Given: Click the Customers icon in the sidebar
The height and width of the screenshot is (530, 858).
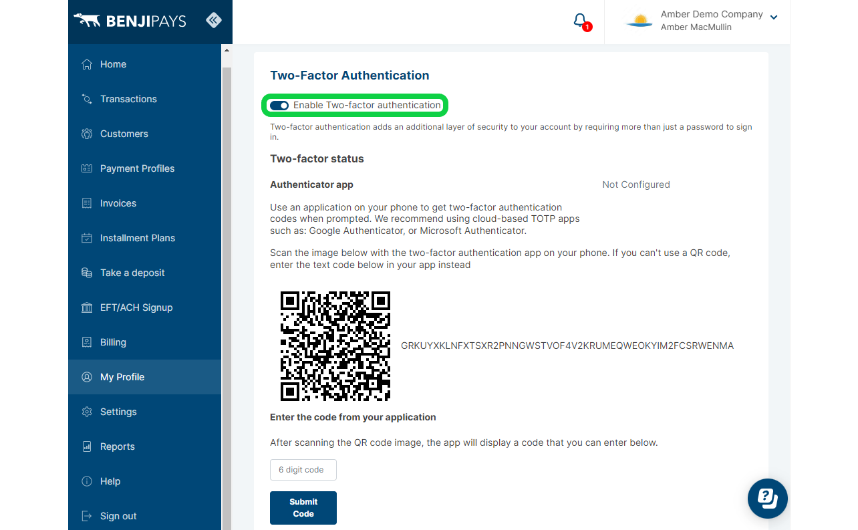Looking at the screenshot, I should point(86,134).
